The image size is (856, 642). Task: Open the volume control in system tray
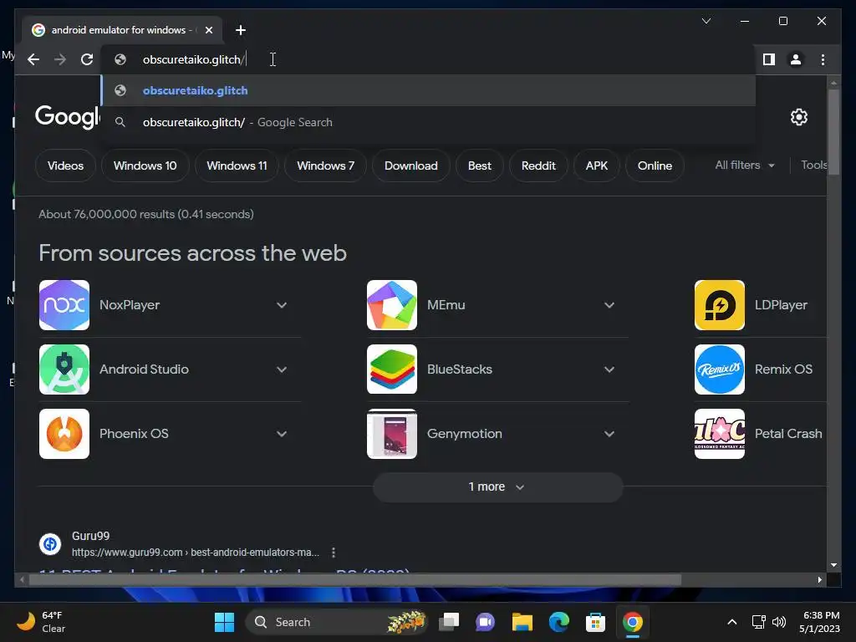tap(779, 622)
